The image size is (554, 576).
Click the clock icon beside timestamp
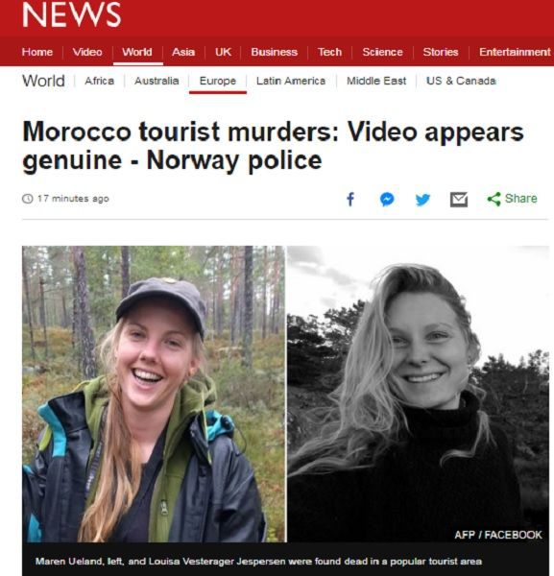[x=28, y=199]
